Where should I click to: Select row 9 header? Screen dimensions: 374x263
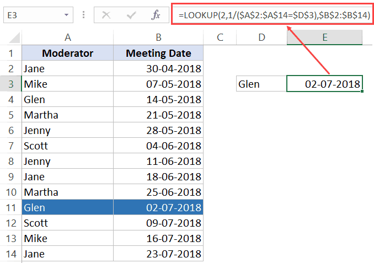(10, 176)
